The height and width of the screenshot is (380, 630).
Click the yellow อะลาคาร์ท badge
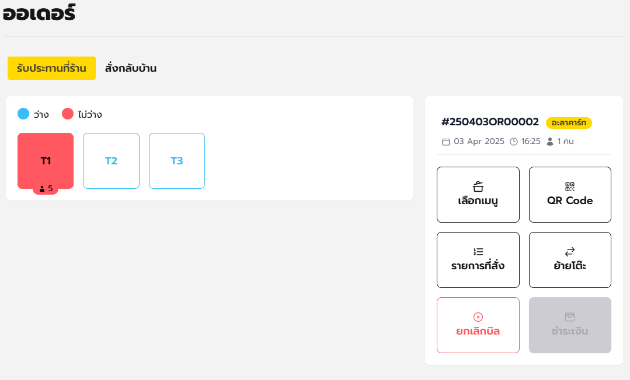click(x=569, y=122)
